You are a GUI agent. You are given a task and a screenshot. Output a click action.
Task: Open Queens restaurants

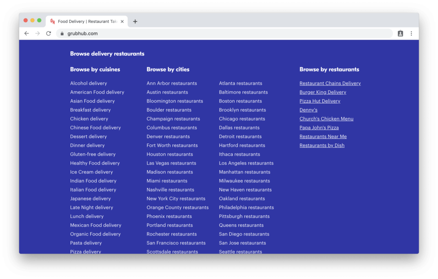(241, 225)
